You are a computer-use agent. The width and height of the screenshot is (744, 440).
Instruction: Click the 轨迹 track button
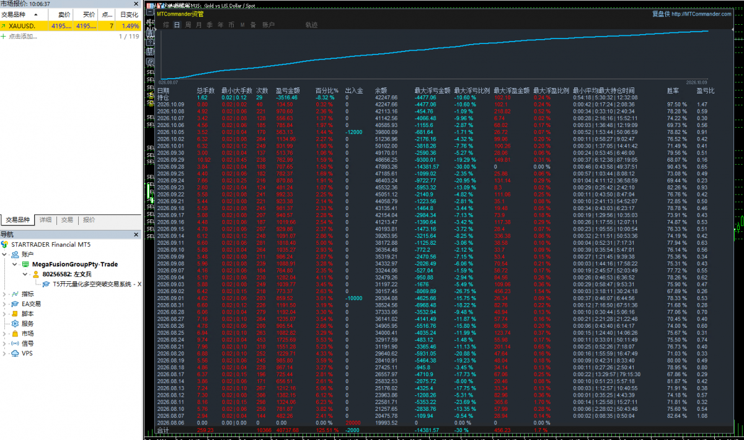(311, 25)
